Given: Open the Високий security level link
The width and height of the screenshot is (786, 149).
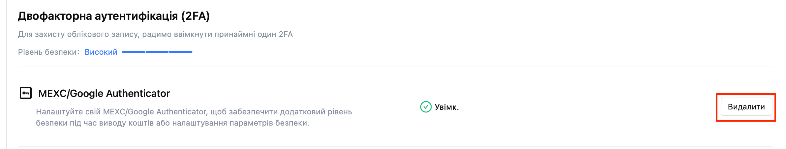Looking at the screenshot, I should click(101, 52).
